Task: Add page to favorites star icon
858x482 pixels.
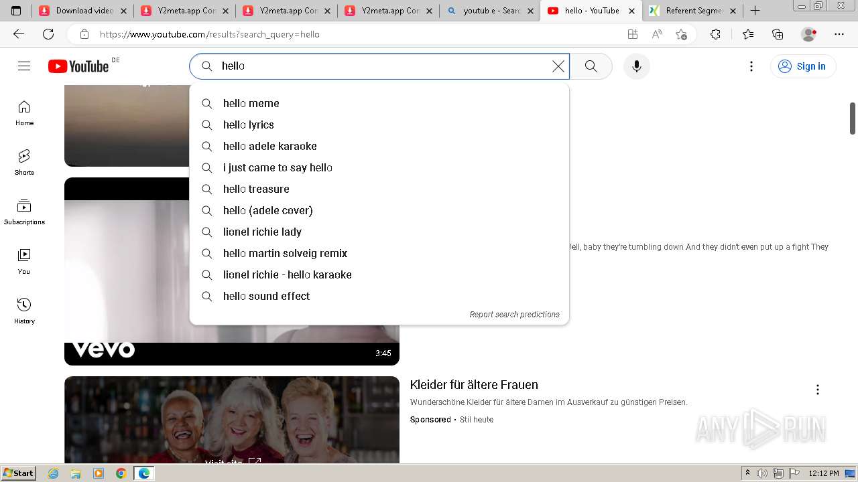Action: (x=682, y=34)
